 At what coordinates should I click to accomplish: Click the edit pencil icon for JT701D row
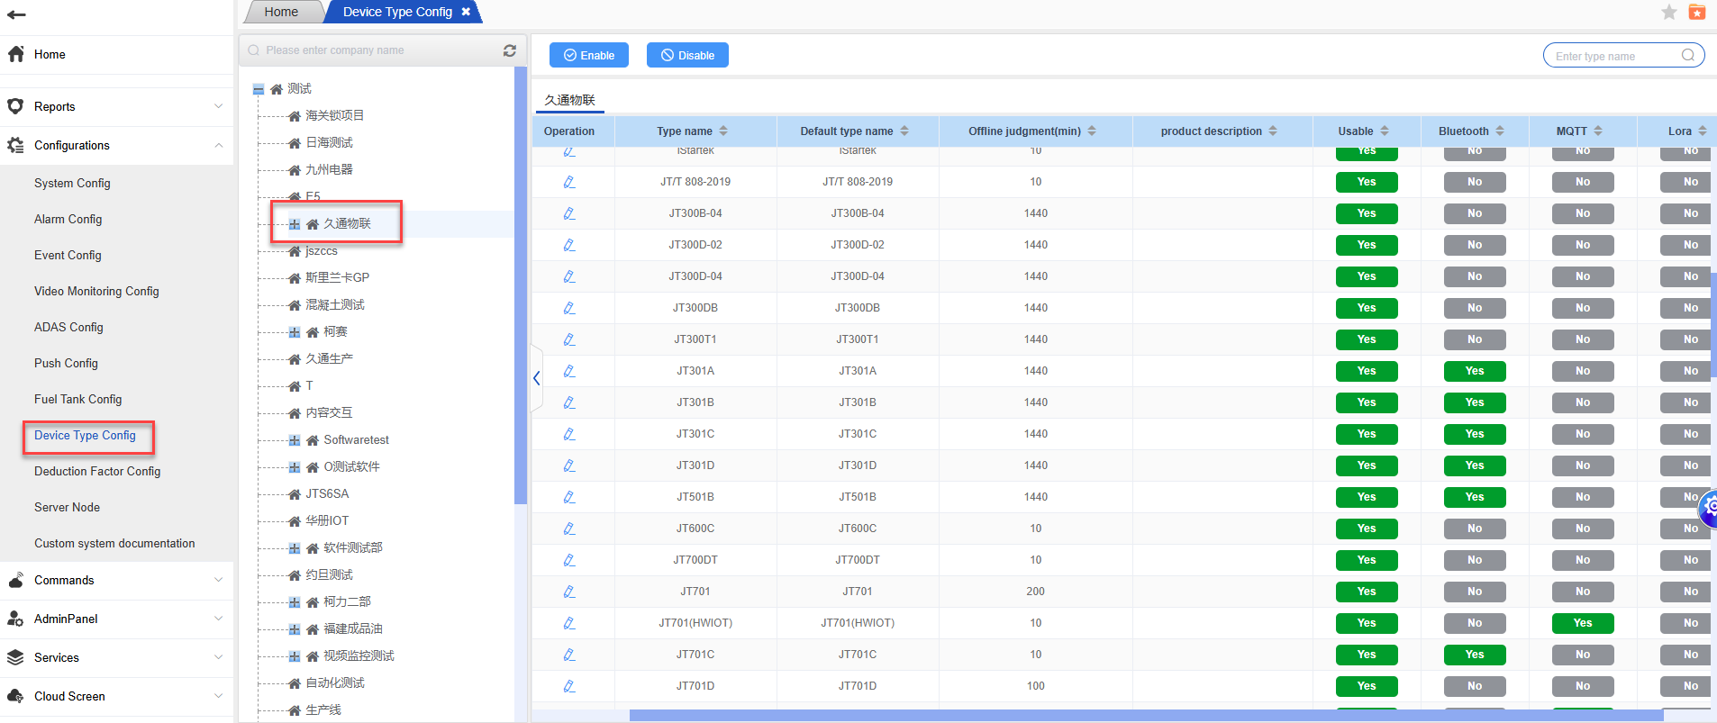pos(569,686)
